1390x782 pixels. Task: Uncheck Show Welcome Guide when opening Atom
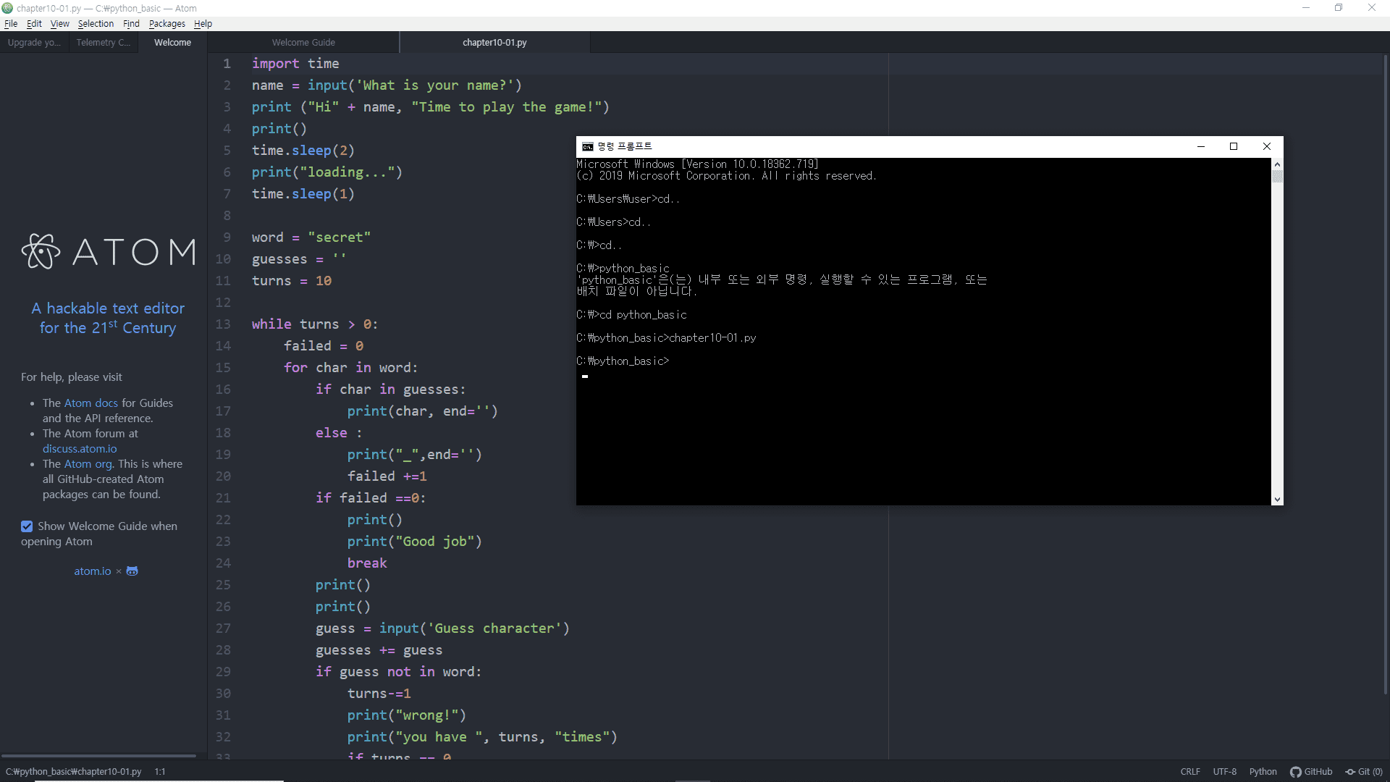(x=27, y=526)
